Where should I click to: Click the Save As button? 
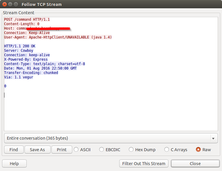pyautogui.click(x=37, y=149)
